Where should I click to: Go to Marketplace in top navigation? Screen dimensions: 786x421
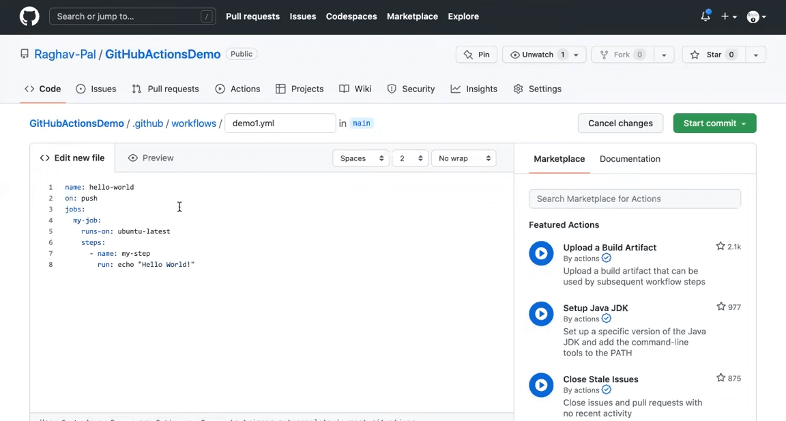[412, 16]
